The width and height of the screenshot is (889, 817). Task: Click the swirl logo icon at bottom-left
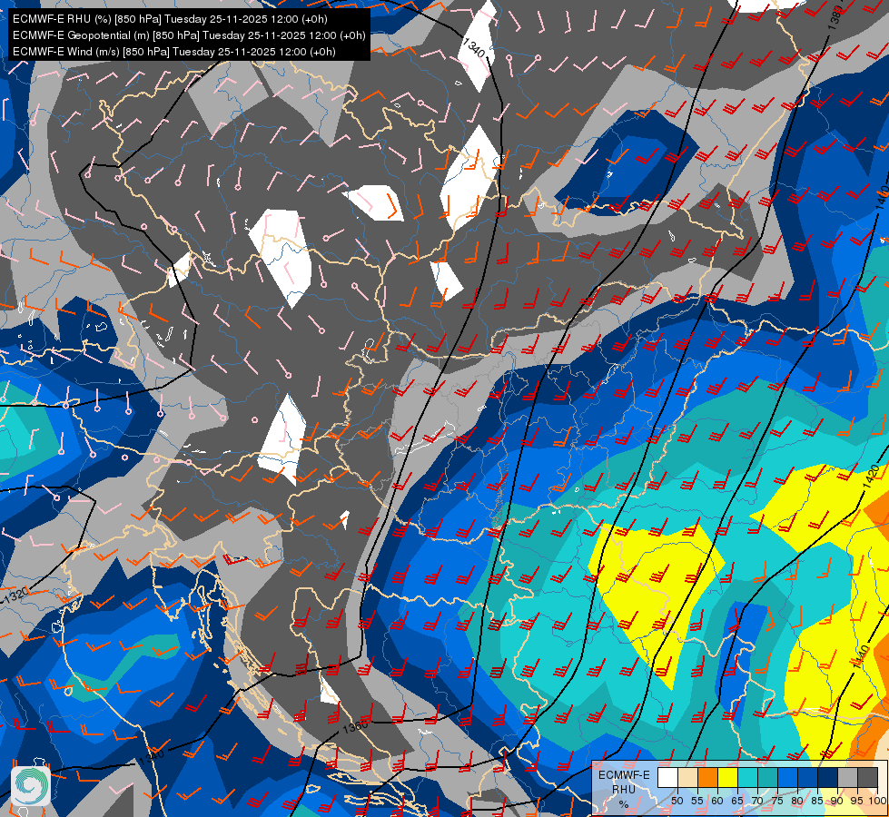(31, 785)
